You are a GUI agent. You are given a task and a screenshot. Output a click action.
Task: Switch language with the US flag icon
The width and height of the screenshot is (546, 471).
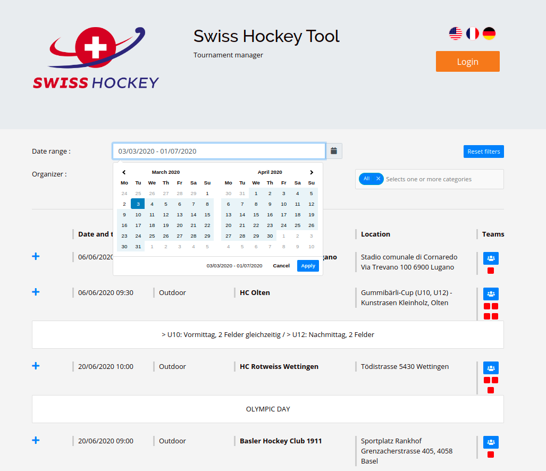(x=456, y=33)
